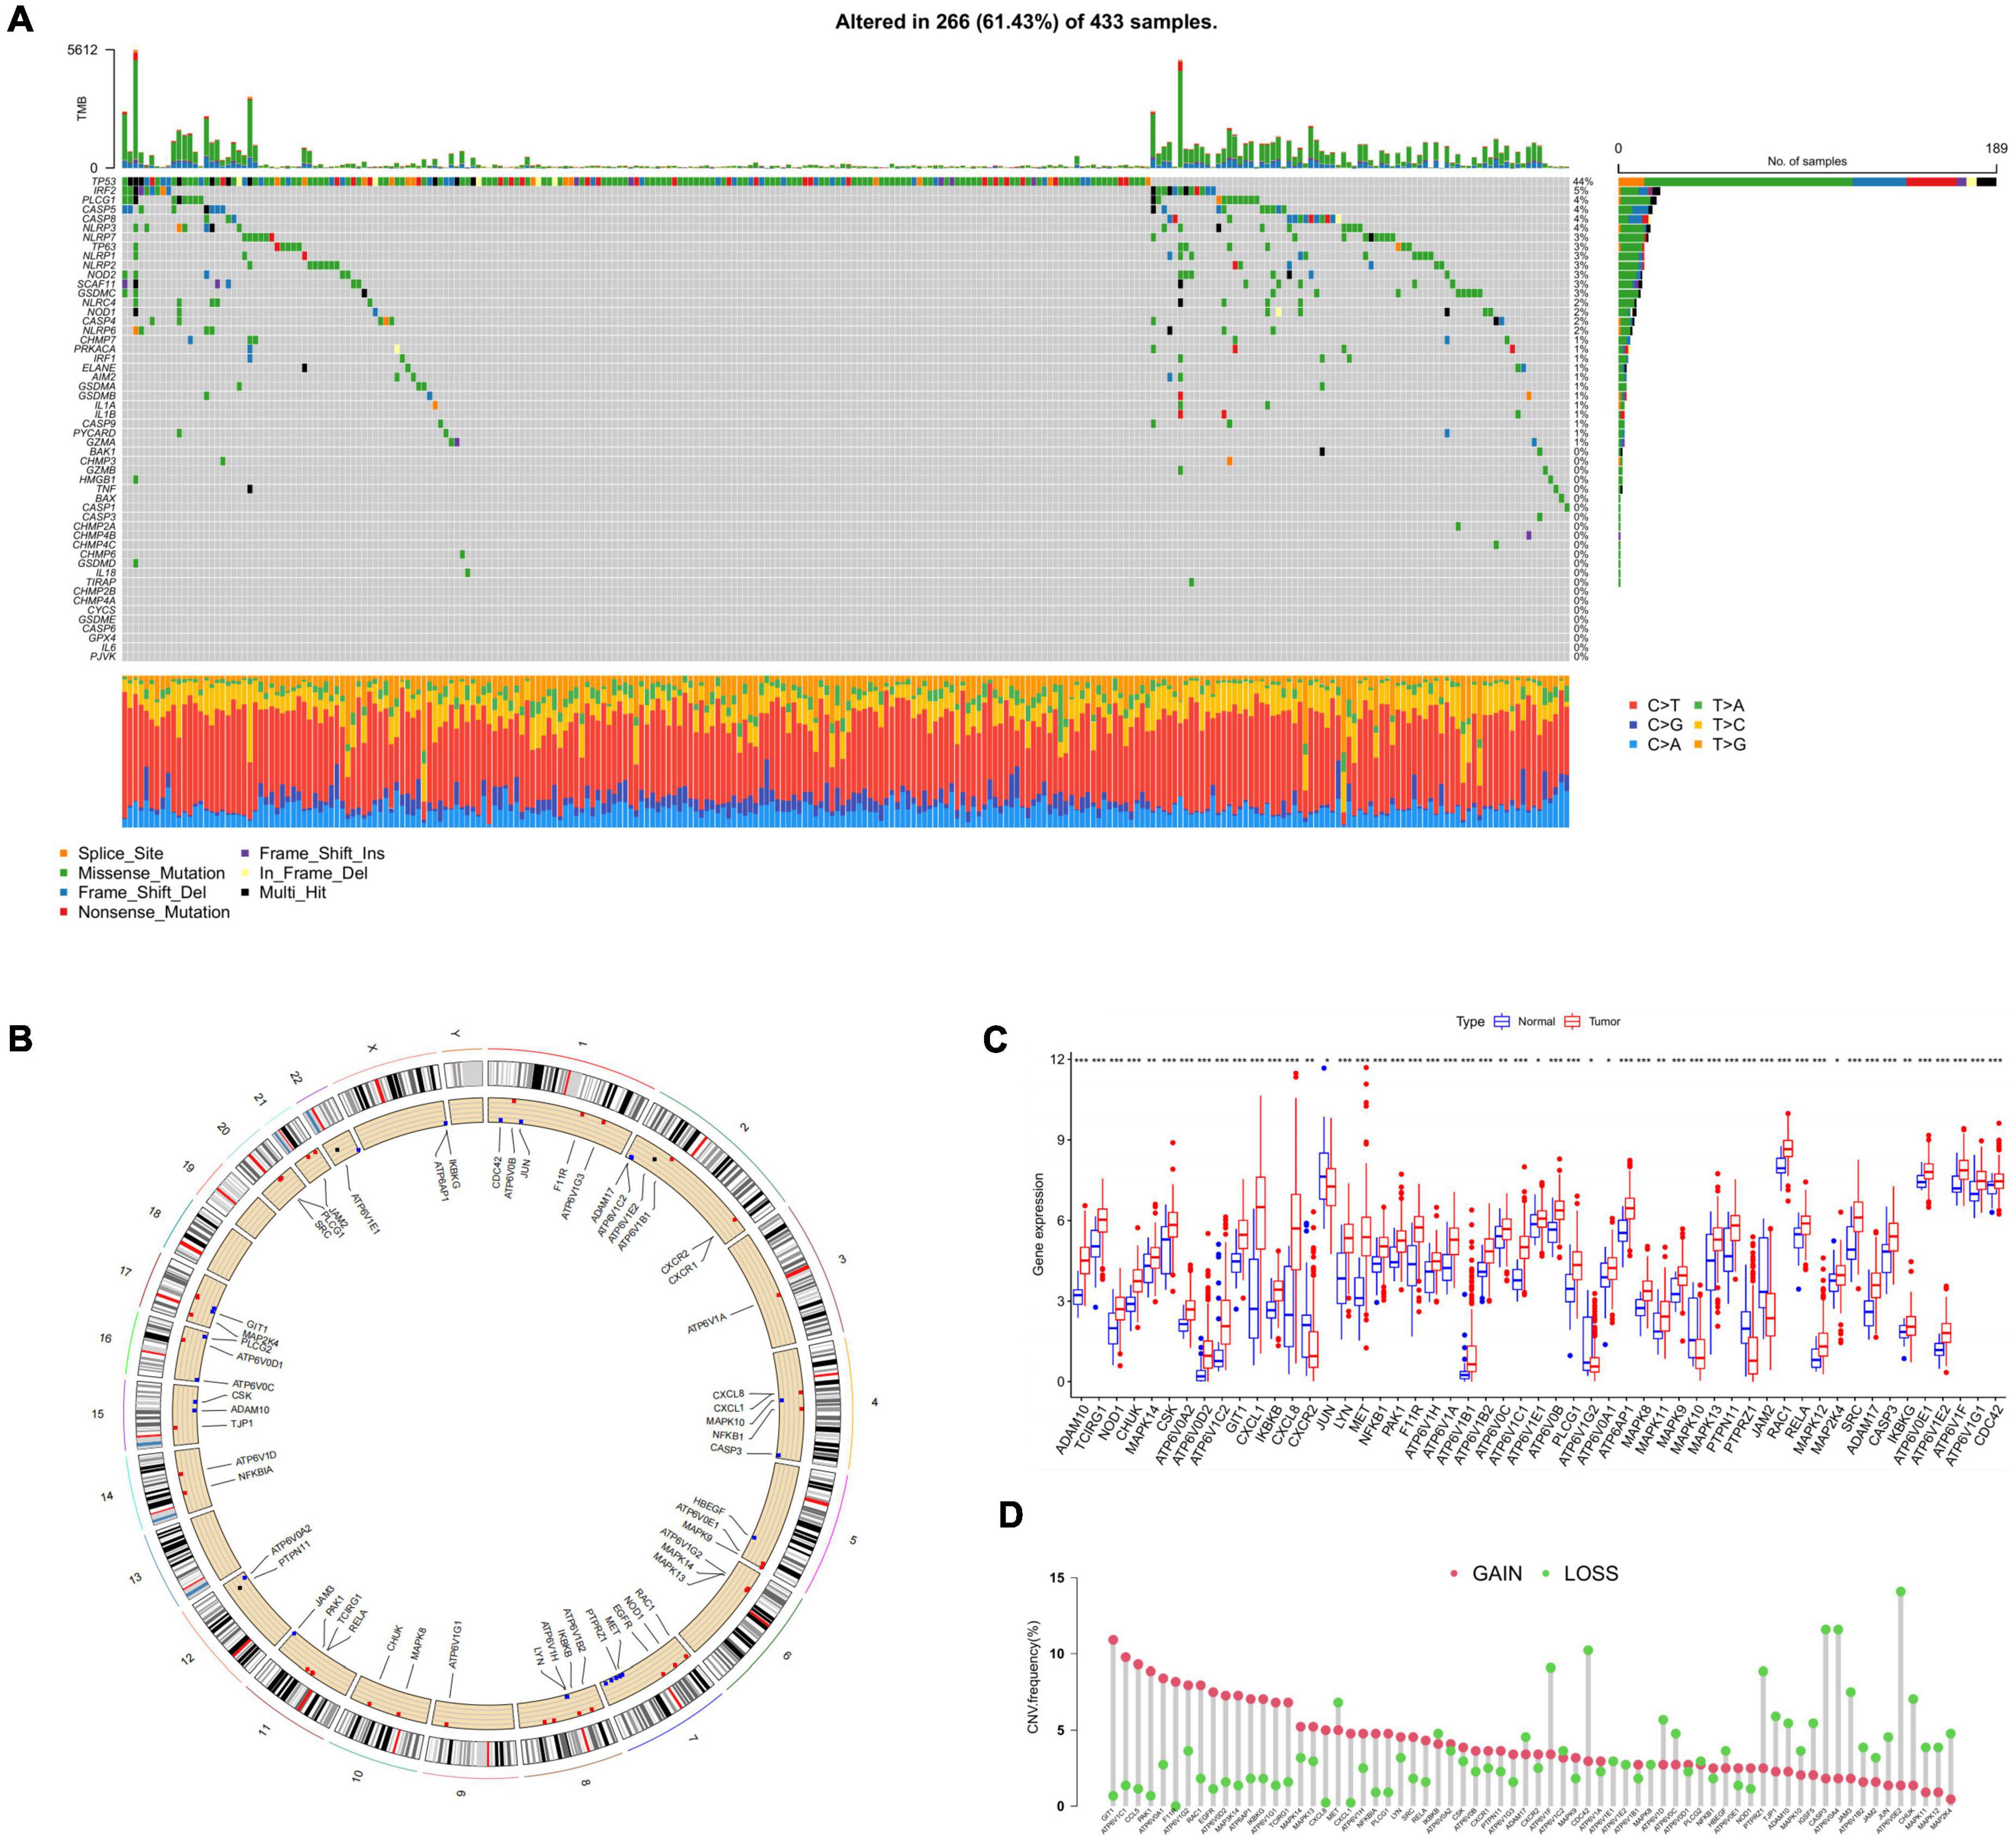Viewport: 2016px width, 1838px height.
Task: Click the Multi_Hit legend color square
Action: coord(245,893)
